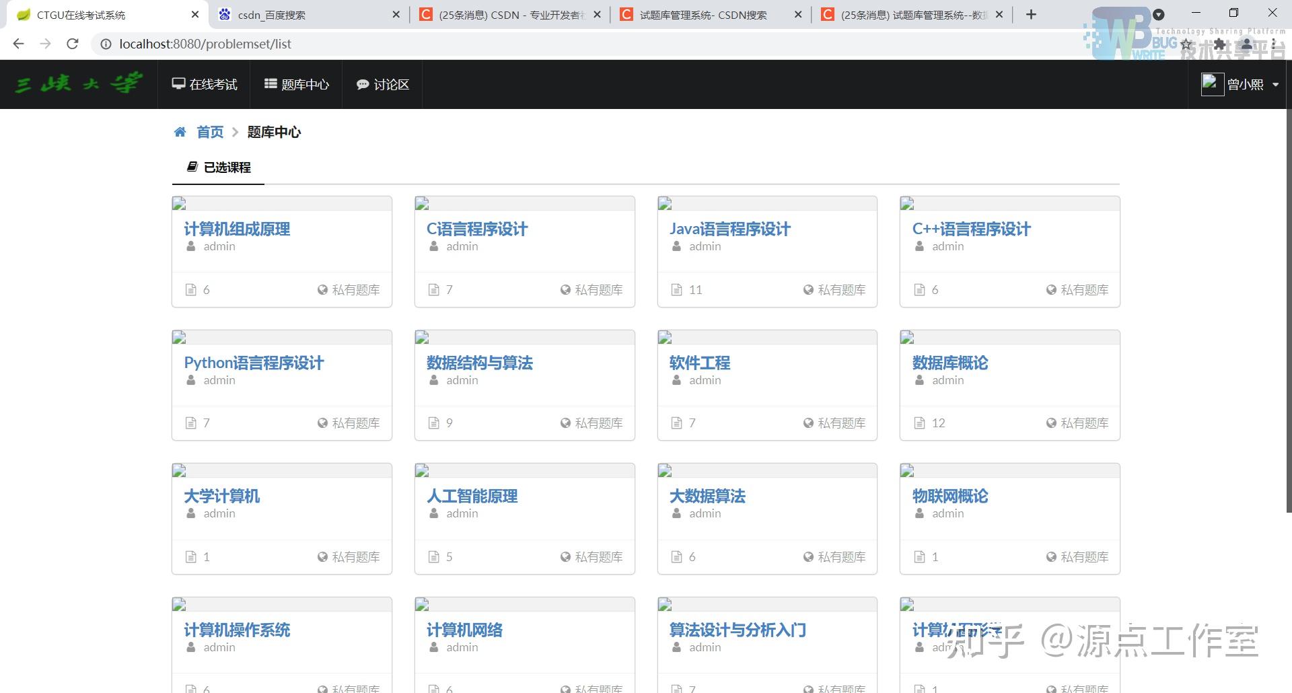Click the browser back button
Viewport: 1292px width, 693px height.
[18, 44]
